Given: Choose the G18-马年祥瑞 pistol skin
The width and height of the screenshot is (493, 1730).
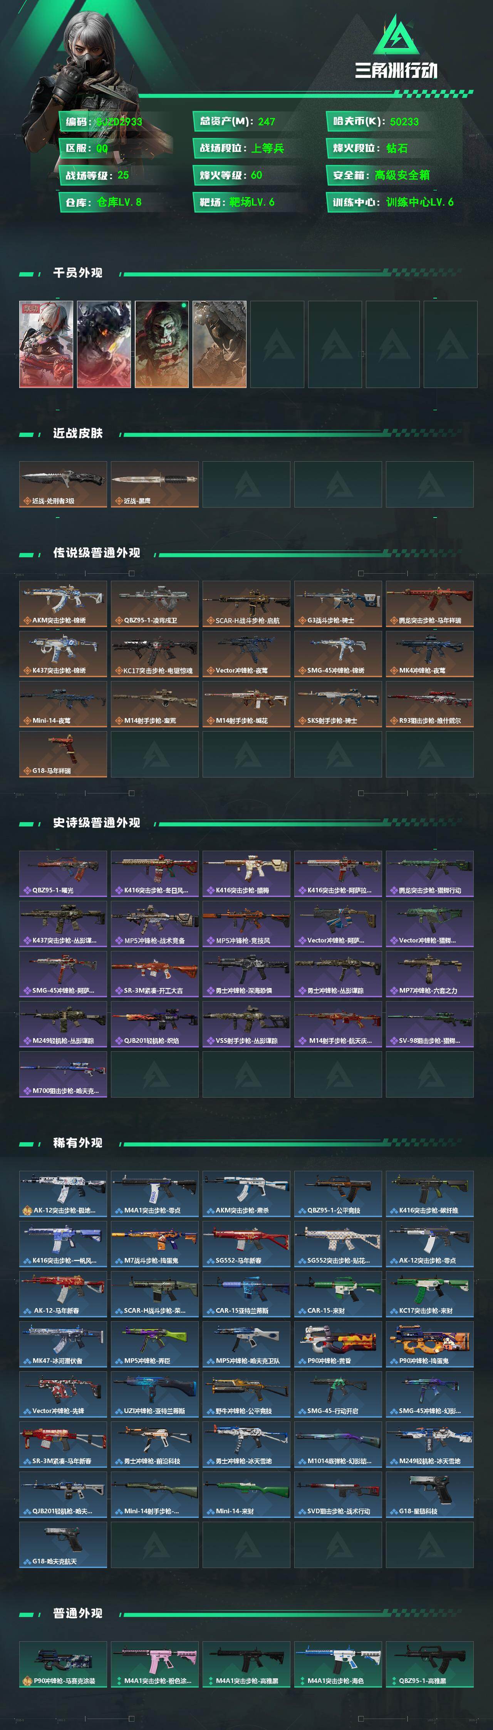Looking at the screenshot, I should pos(63,754).
